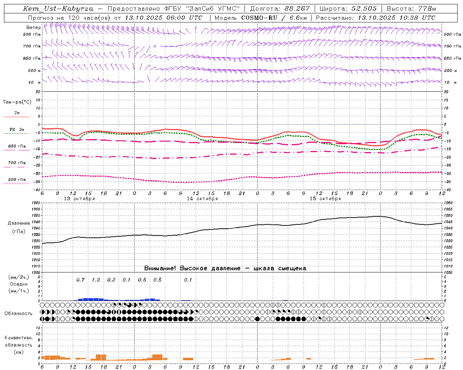Click the computed time 'Рассчитано: 13.10.2025 10:38 UTC'
Screen dimensions: 463x370
[x=375, y=18]
